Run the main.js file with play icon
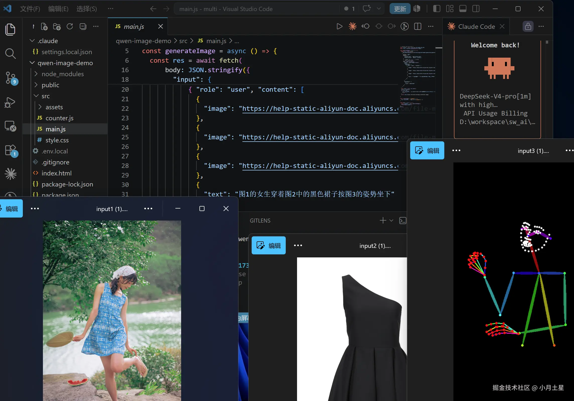The width and height of the screenshot is (574, 401). tap(339, 26)
